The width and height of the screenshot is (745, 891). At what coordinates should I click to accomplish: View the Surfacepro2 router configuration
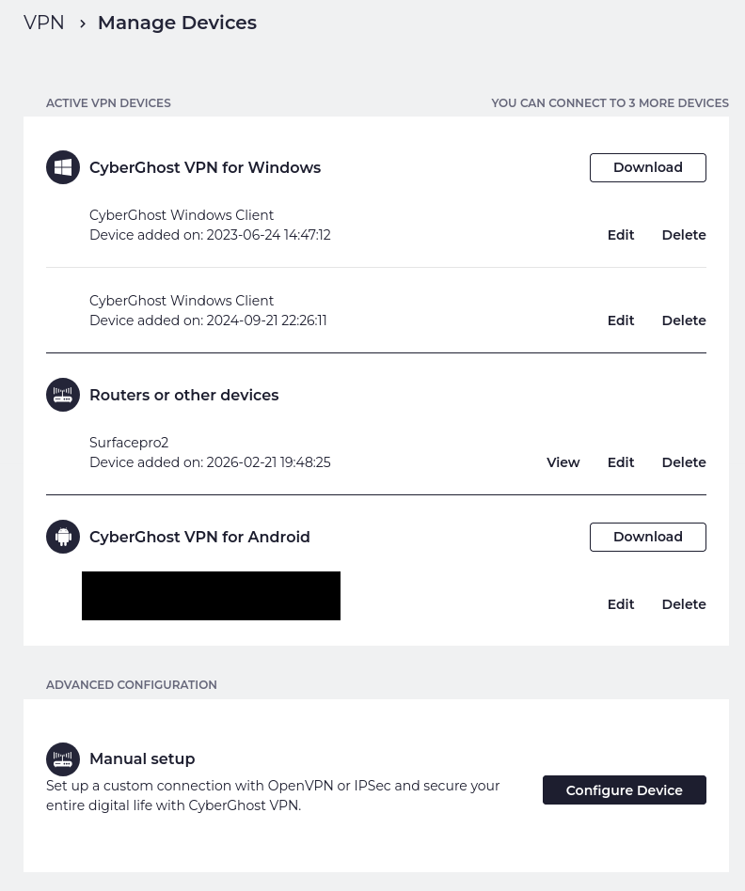pyautogui.click(x=563, y=462)
